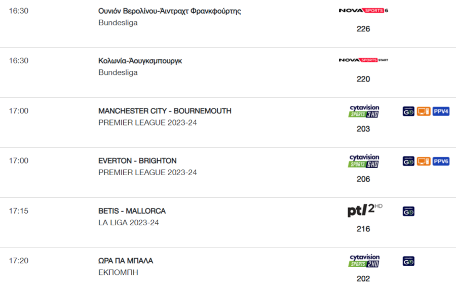Click Cytavision GO icon for Betis - Mallorca
Viewport: 456px width, 288px height.
tap(408, 211)
